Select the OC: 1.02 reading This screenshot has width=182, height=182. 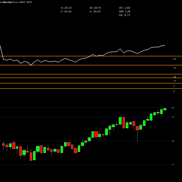coord(124,8)
